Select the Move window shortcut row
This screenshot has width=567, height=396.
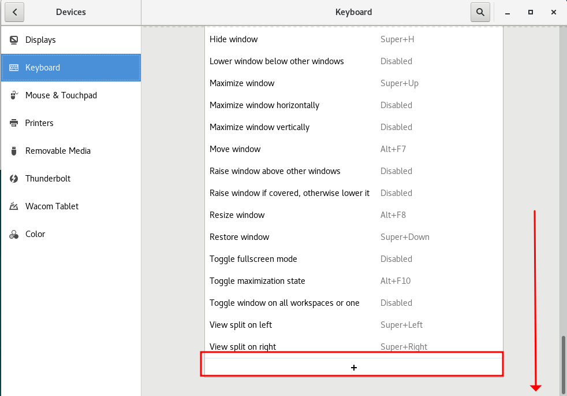tap(353, 149)
